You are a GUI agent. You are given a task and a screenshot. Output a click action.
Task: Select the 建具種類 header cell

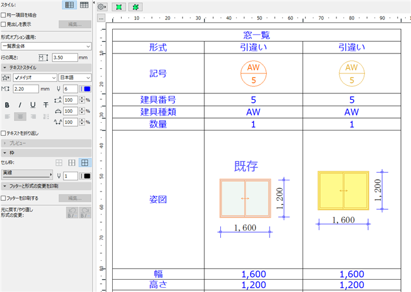(x=159, y=112)
